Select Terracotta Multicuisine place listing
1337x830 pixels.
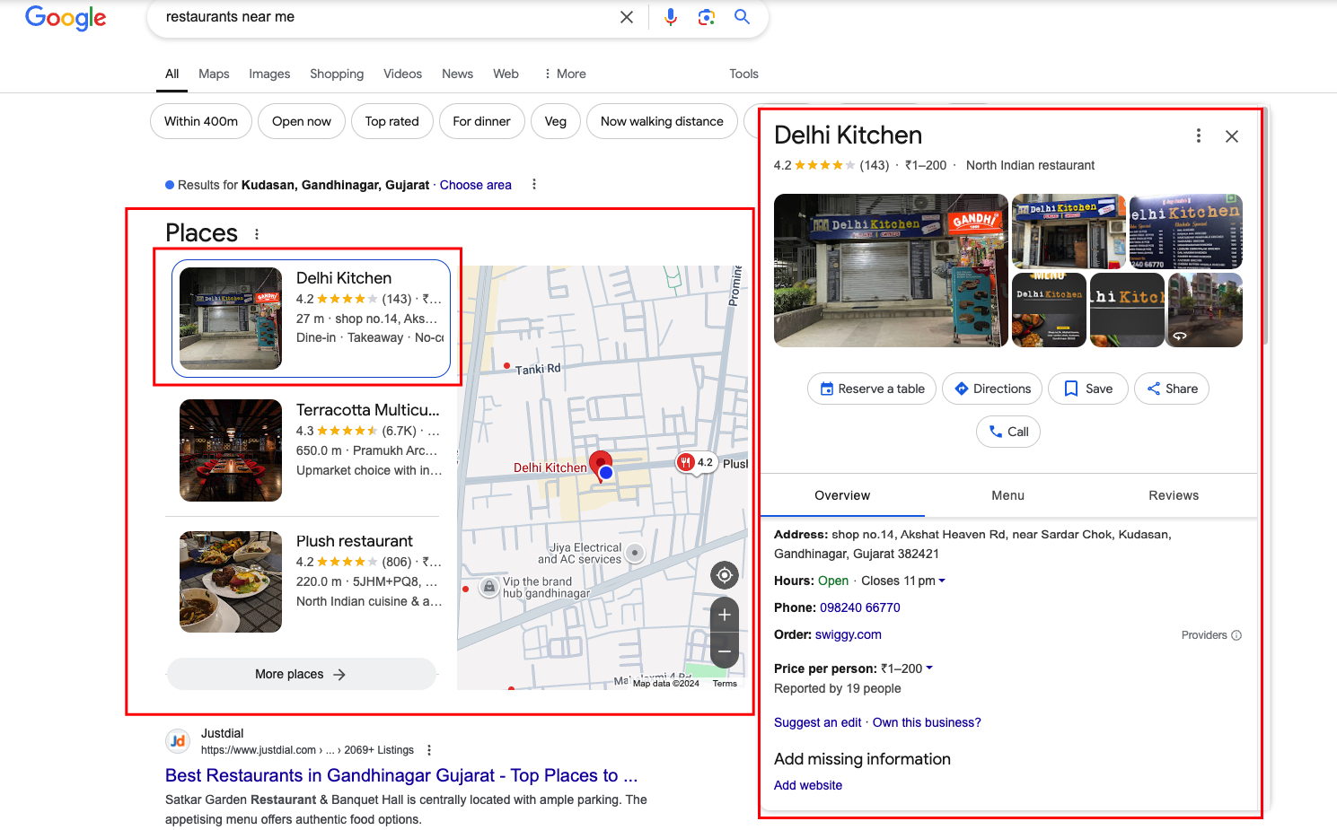[x=311, y=450]
